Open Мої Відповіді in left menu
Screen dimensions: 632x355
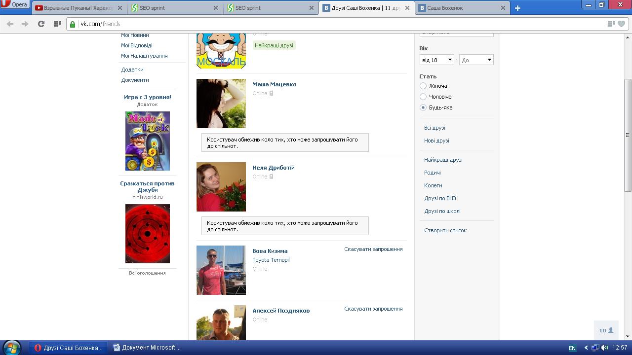tap(137, 45)
